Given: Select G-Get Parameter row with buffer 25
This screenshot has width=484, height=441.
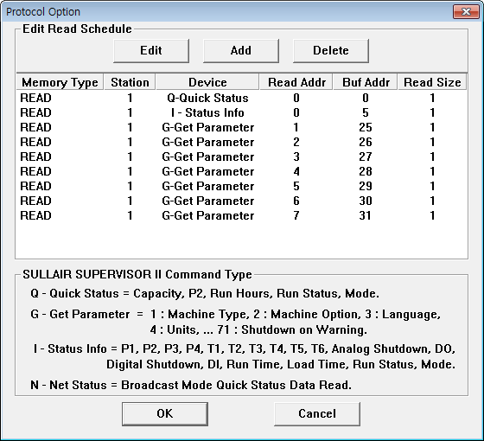Looking at the screenshot, I should click(x=241, y=127).
